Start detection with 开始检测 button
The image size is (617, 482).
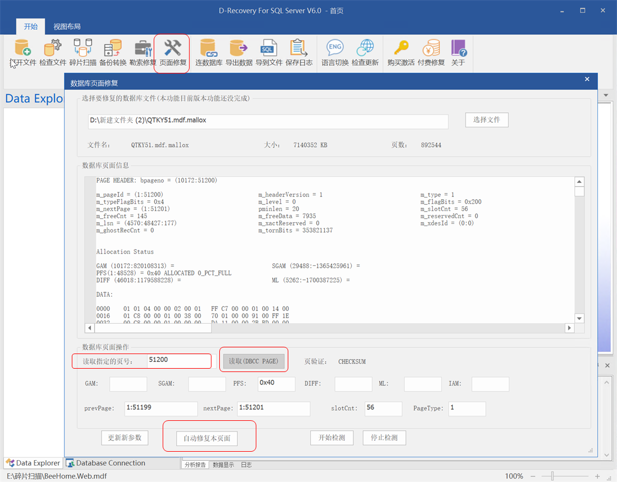(331, 438)
